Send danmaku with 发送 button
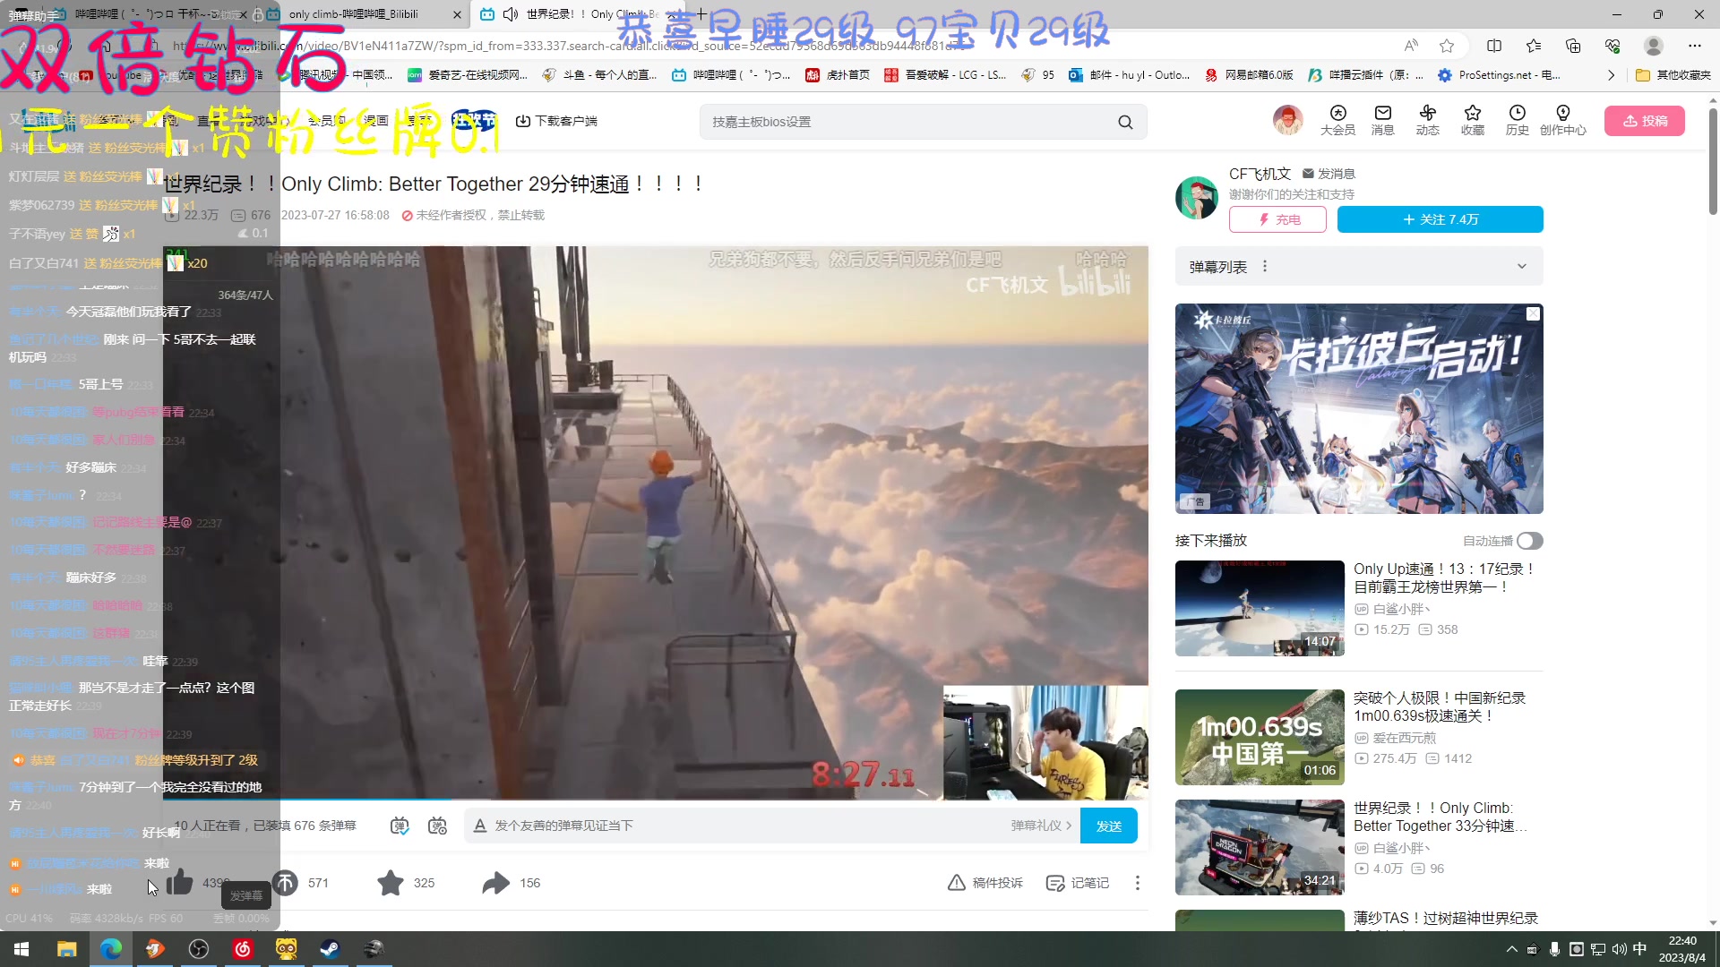Viewport: 1720px width, 967px height. click(x=1108, y=826)
